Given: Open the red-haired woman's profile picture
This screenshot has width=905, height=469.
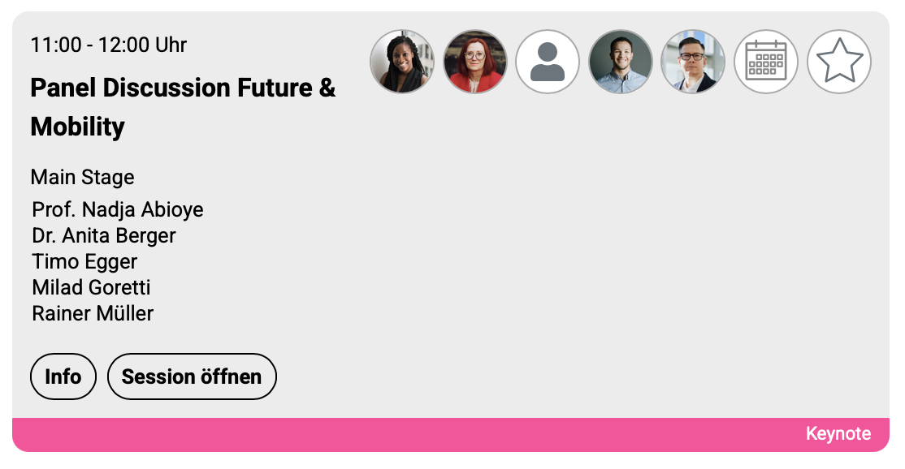Looking at the screenshot, I should (x=475, y=62).
